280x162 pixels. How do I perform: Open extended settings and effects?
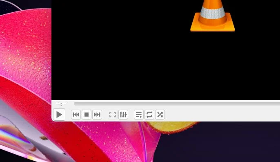click(x=123, y=115)
